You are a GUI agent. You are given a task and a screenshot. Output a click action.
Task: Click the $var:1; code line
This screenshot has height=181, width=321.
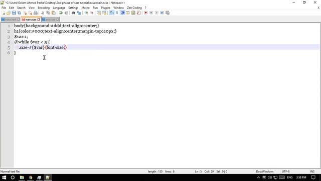pyautogui.click(x=21, y=37)
